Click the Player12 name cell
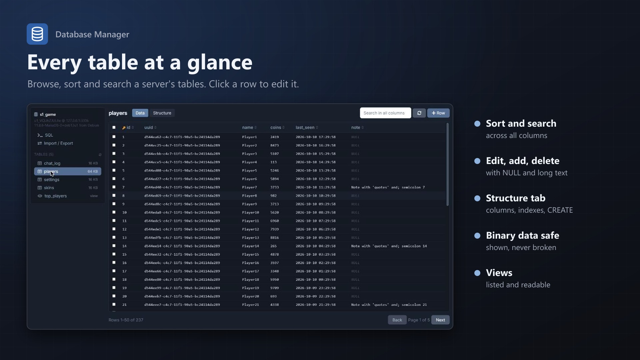This screenshot has height=360, width=640. (250, 229)
